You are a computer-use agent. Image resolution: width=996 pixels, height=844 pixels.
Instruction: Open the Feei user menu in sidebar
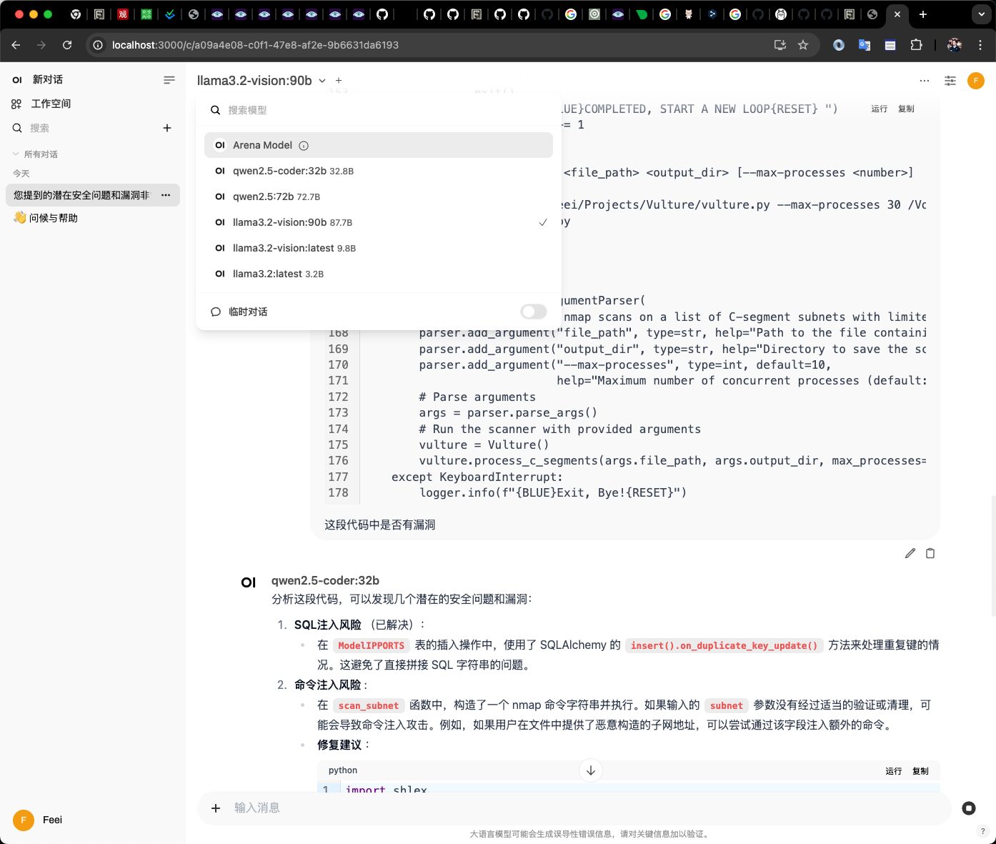pos(38,820)
